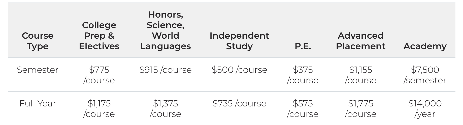Select the Independent Study column header
The height and width of the screenshot is (125, 463).
[x=239, y=41]
